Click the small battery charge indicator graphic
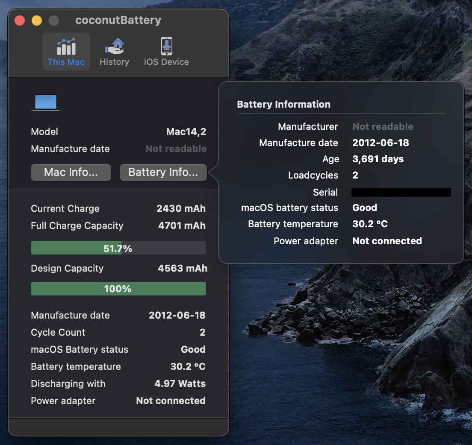This screenshot has width=472, height=445. point(45,102)
